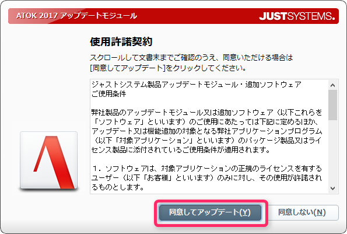Click the JUSTSYSTEMS logo in header
Image resolution: width=347 pixels, height=234 pixels.
297,16
